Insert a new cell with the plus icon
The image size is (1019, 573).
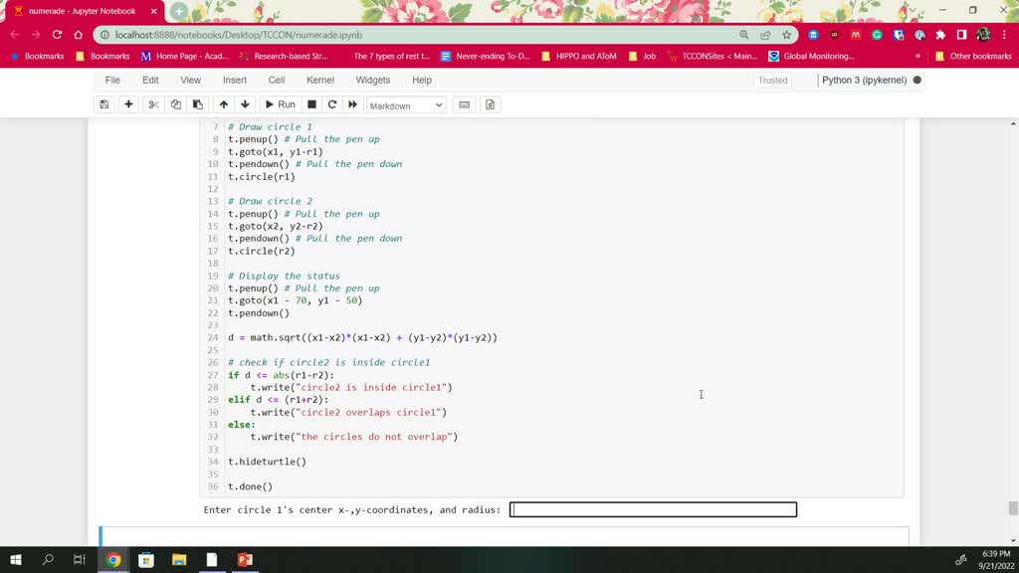click(x=130, y=104)
